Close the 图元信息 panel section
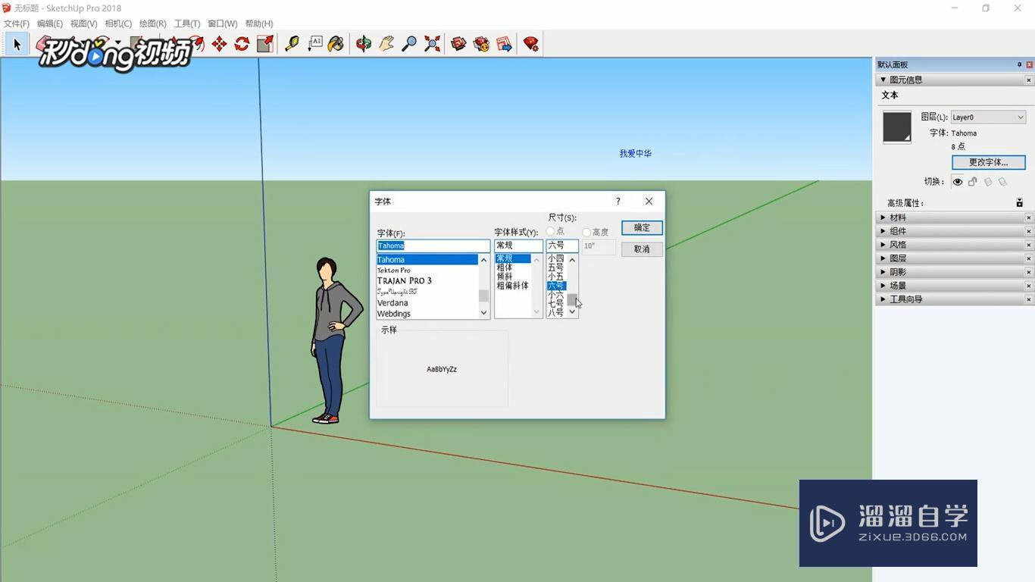 tap(1028, 80)
